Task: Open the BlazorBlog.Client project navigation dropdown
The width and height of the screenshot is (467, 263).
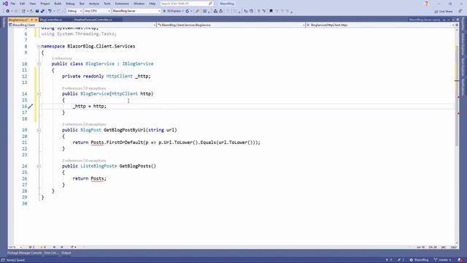Action: point(82,25)
